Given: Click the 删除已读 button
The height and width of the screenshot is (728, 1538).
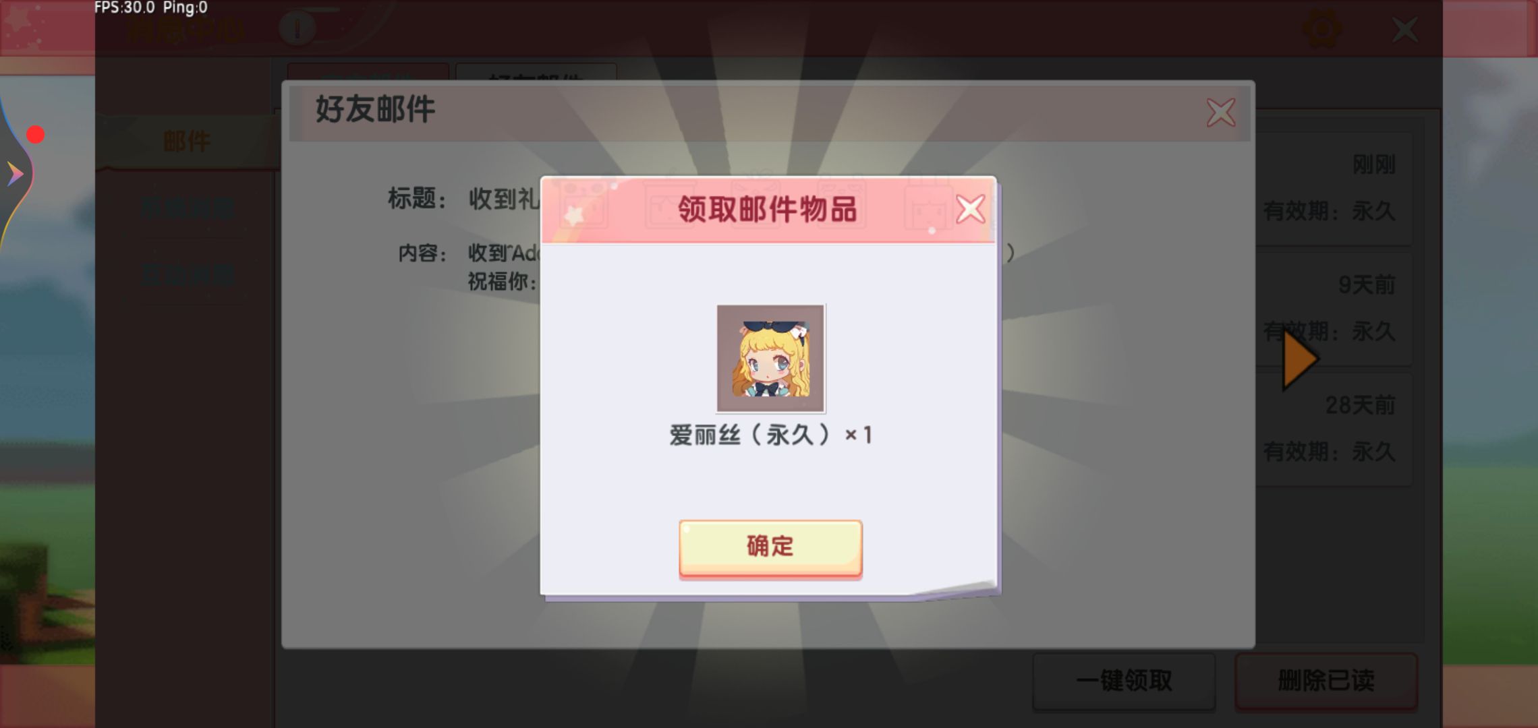Looking at the screenshot, I should click(1326, 681).
